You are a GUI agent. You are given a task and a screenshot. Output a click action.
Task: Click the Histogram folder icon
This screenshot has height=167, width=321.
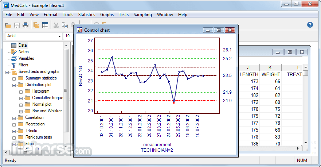(x=28, y=91)
